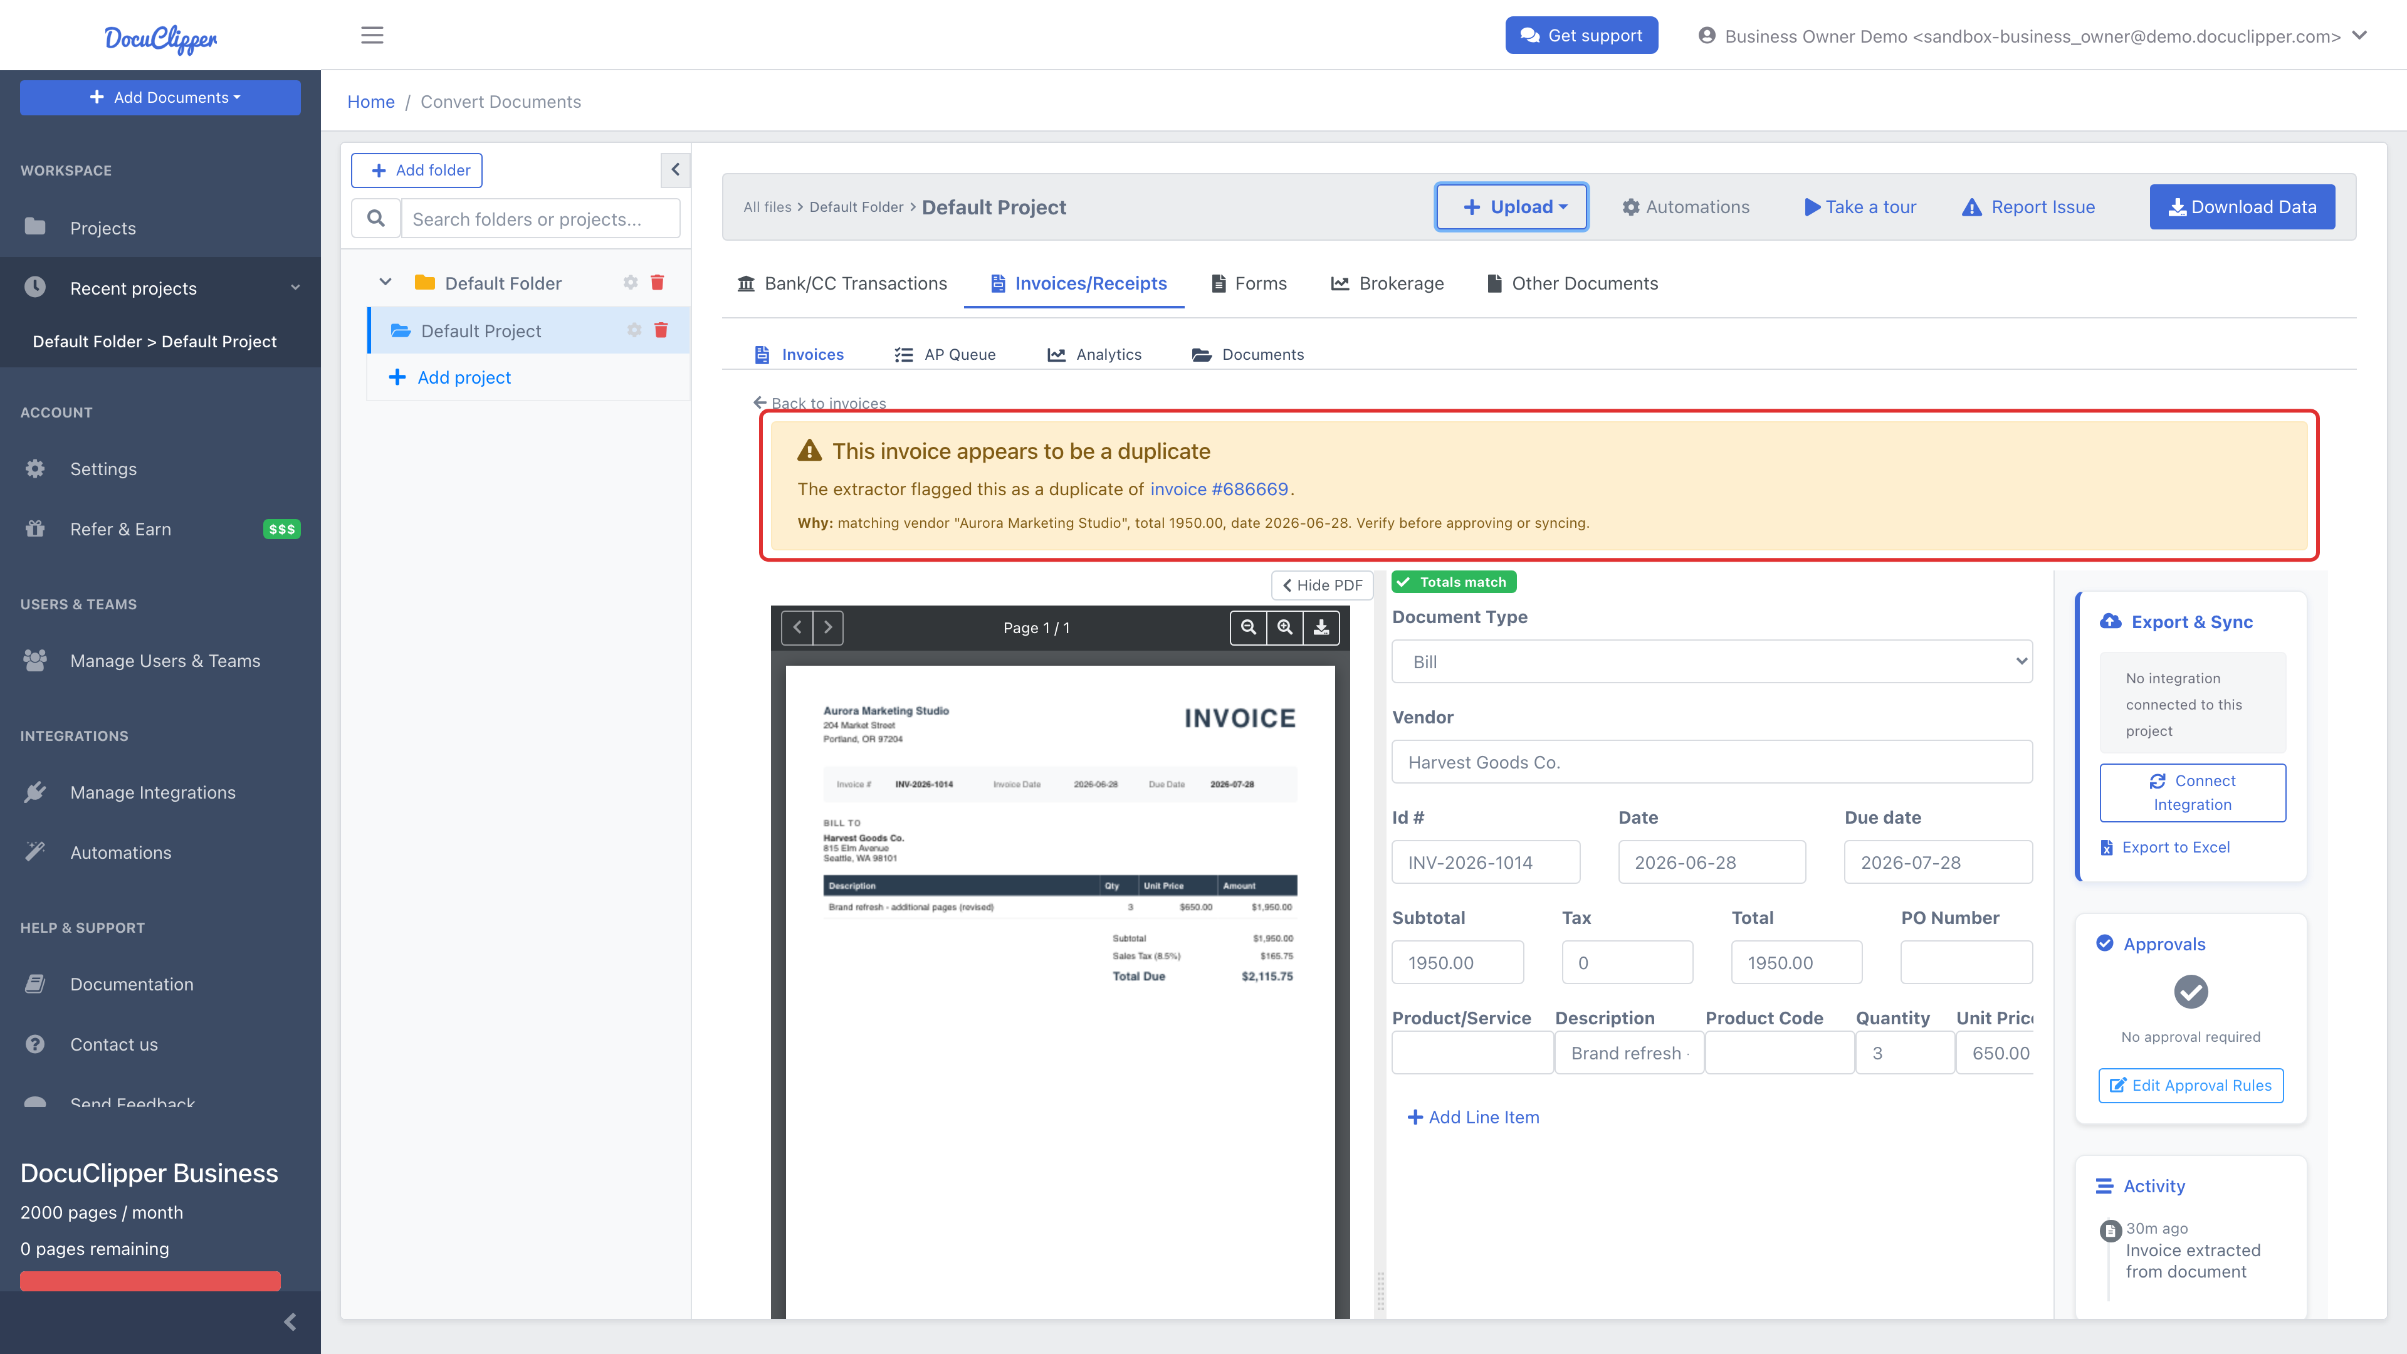Click the PO Number input field
The image size is (2407, 1354).
coord(1966,962)
